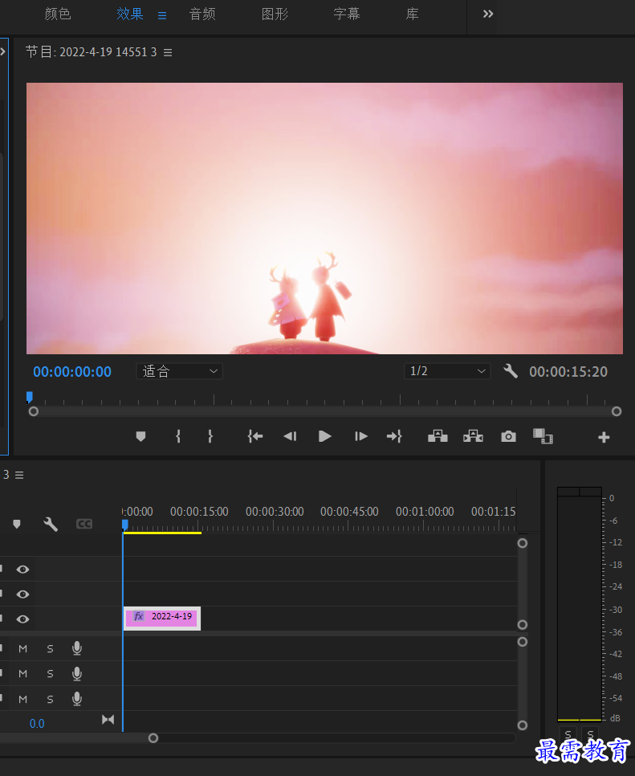635x776 pixels.
Task: Show more workspaces via double chevron
Action: click(487, 14)
